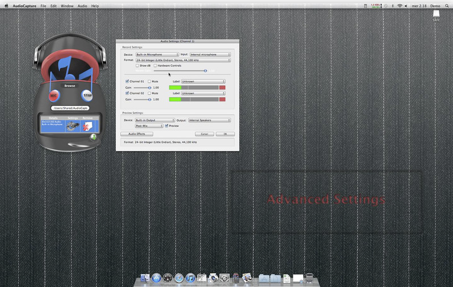Open the volume menu bar icon
The height and width of the screenshot is (287, 453).
click(406, 6)
